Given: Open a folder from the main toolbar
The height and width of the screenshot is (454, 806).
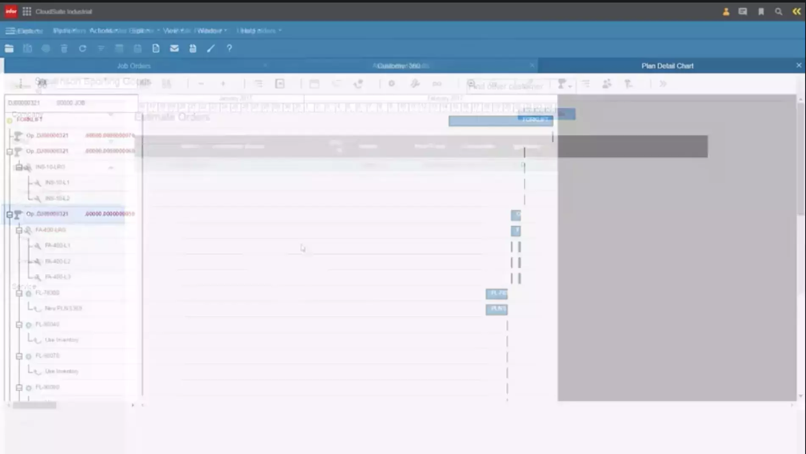Looking at the screenshot, I should 9,48.
